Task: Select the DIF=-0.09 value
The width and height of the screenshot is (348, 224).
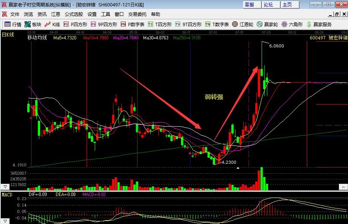Action: click(x=38, y=194)
